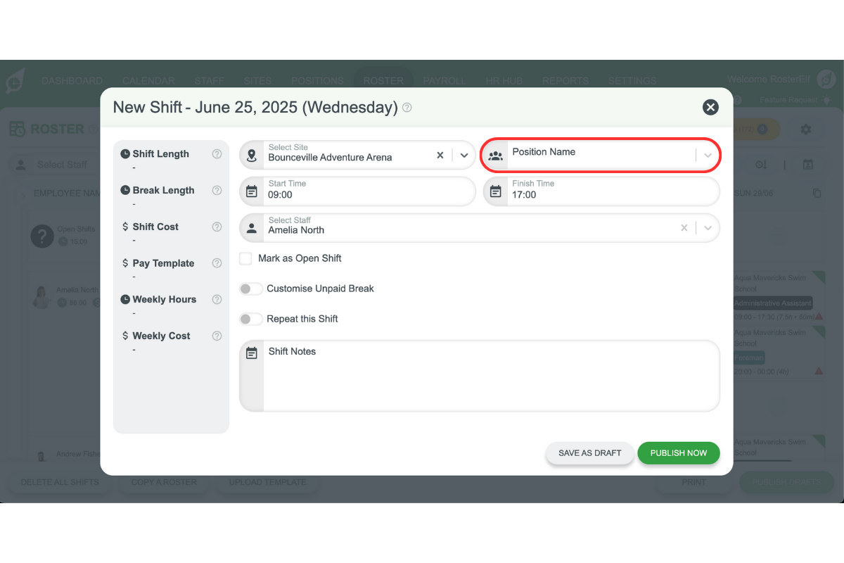Remove Amelia North from Select Staff
Image resolution: width=844 pixels, height=563 pixels.
(684, 228)
